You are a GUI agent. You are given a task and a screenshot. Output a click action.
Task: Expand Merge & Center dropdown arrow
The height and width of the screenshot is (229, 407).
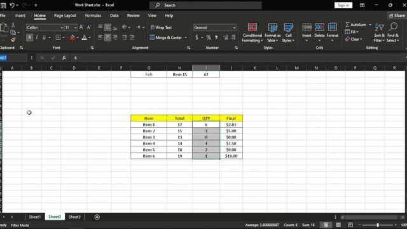pos(186,38)
